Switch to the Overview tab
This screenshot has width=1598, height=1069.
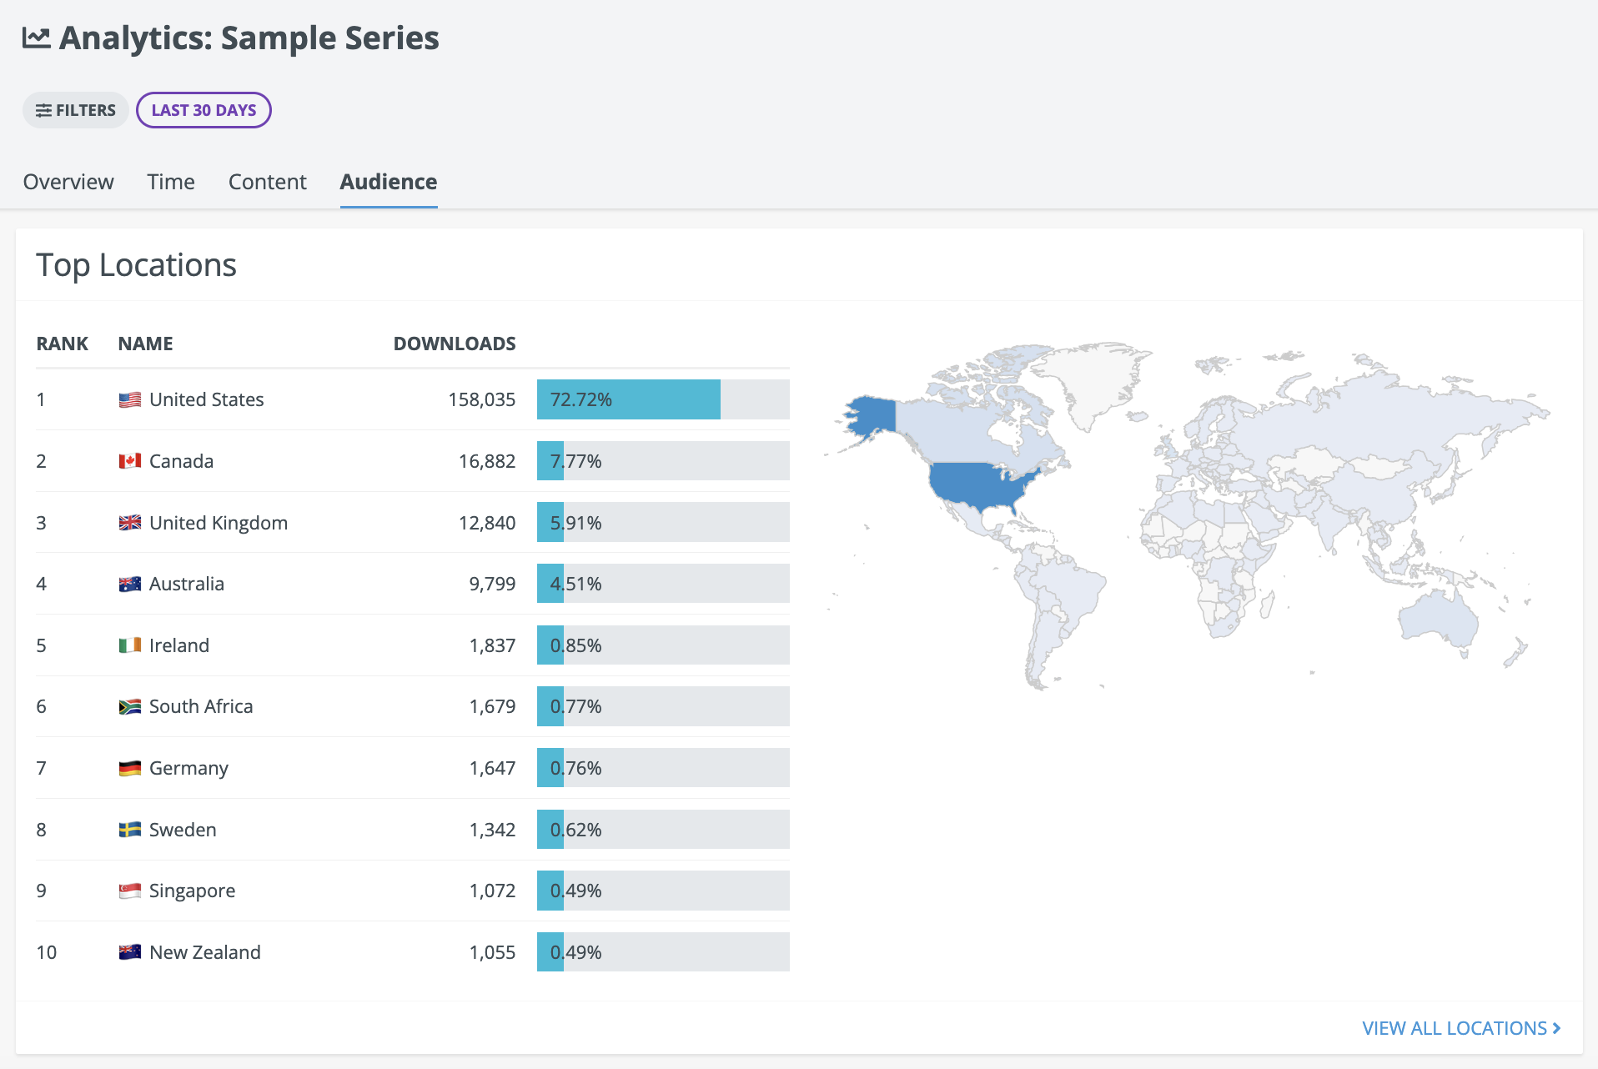tap(68, 182)
